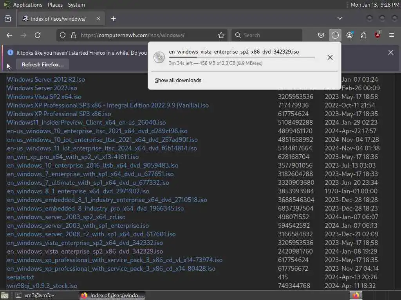
Task: Open the System menu
Action: 76,5
